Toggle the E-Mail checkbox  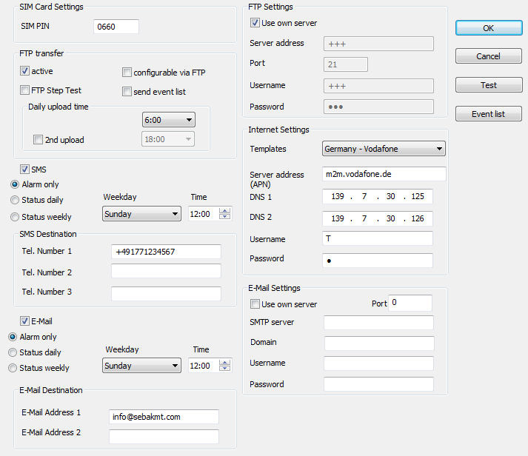(24, 321)
